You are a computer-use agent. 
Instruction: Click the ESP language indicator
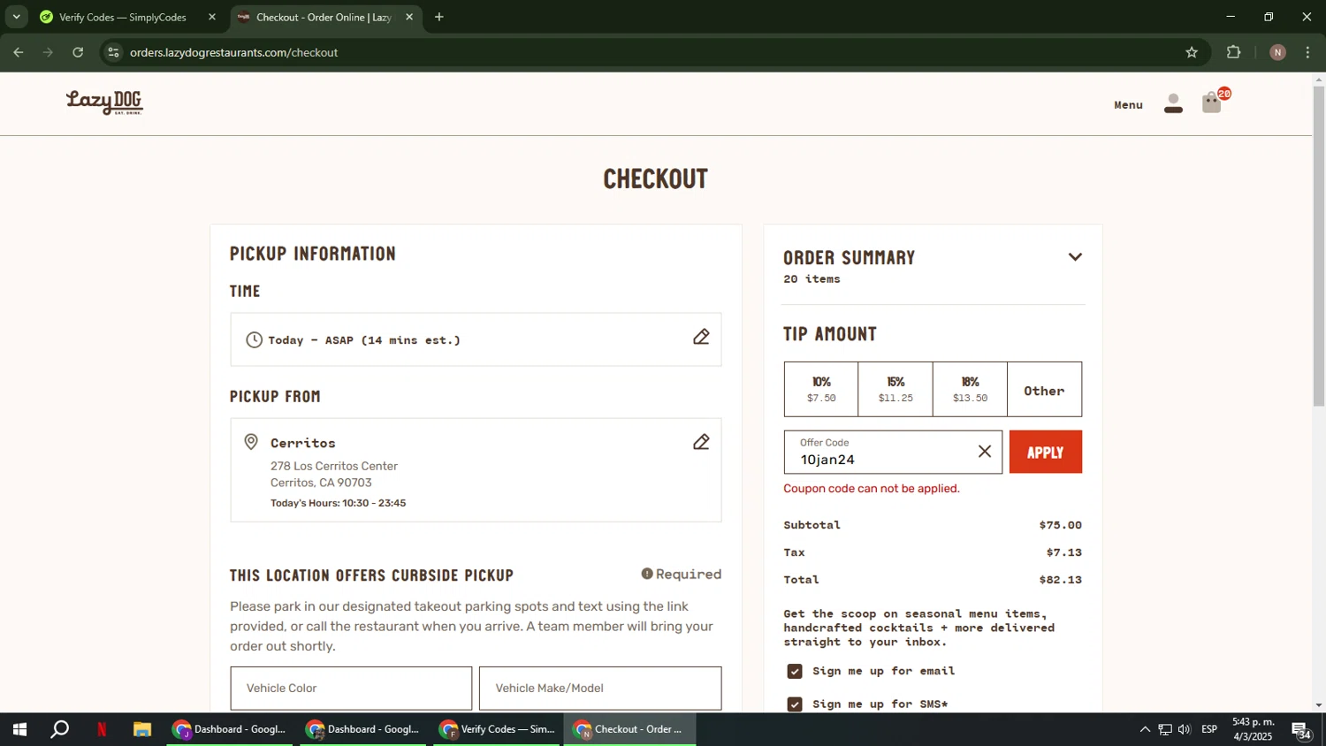[1209, 729]
